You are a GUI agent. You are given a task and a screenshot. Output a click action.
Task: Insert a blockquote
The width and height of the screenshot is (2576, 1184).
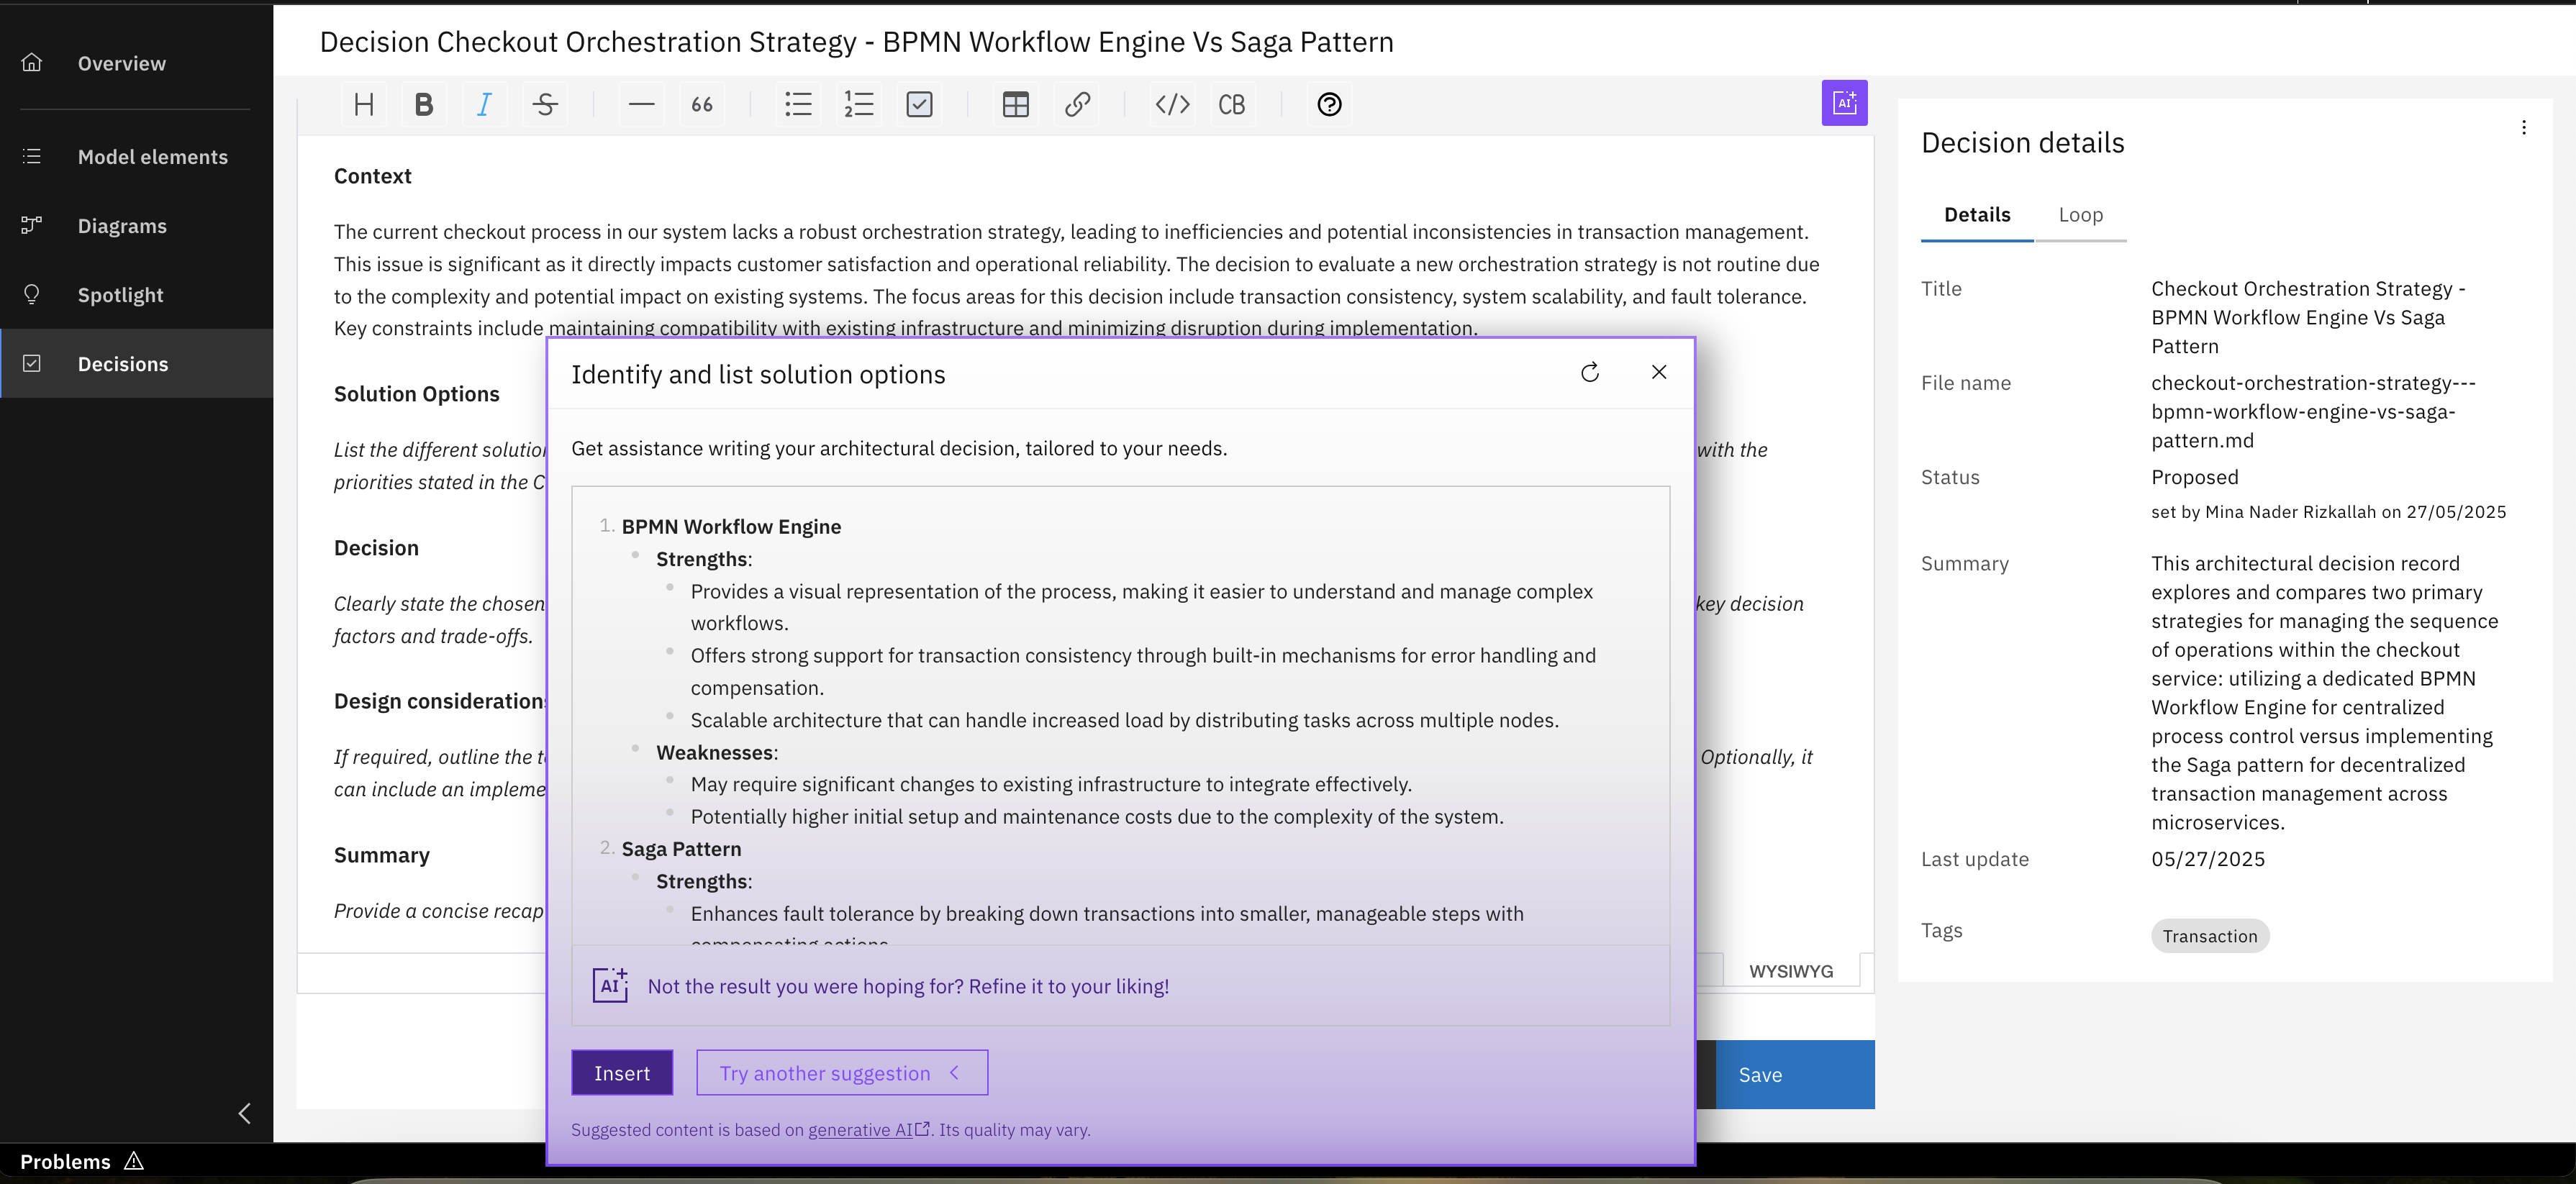(702, 104)
